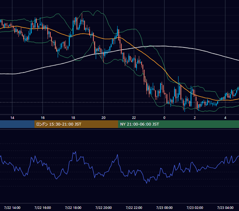Image resolution: width=239 pixels, height=211 pixels.
Task: Click the 2 hour label on time axis
Action: click(x=195, y=118)
